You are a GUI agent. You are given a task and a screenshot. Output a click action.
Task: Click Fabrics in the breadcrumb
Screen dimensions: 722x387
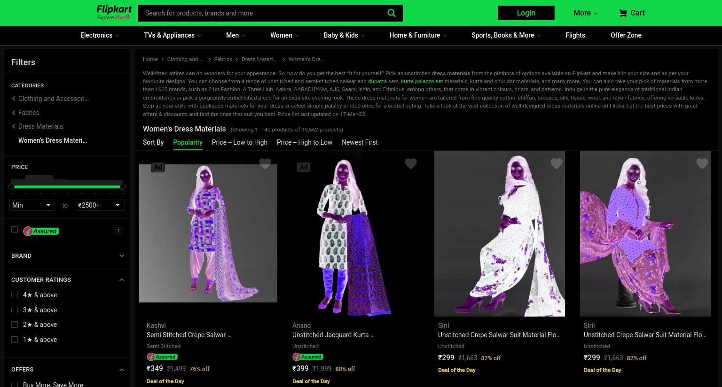[223, 59]
